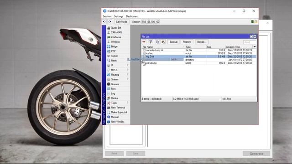Screen dimensions: 292x164
Task: Click the red minus Remove button in File List
Action: tap(144, 42)
